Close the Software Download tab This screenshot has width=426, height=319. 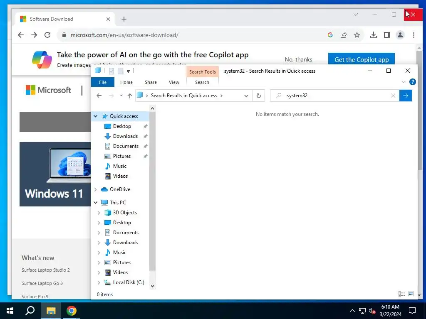pyautogui.click(x=108, y=19)
